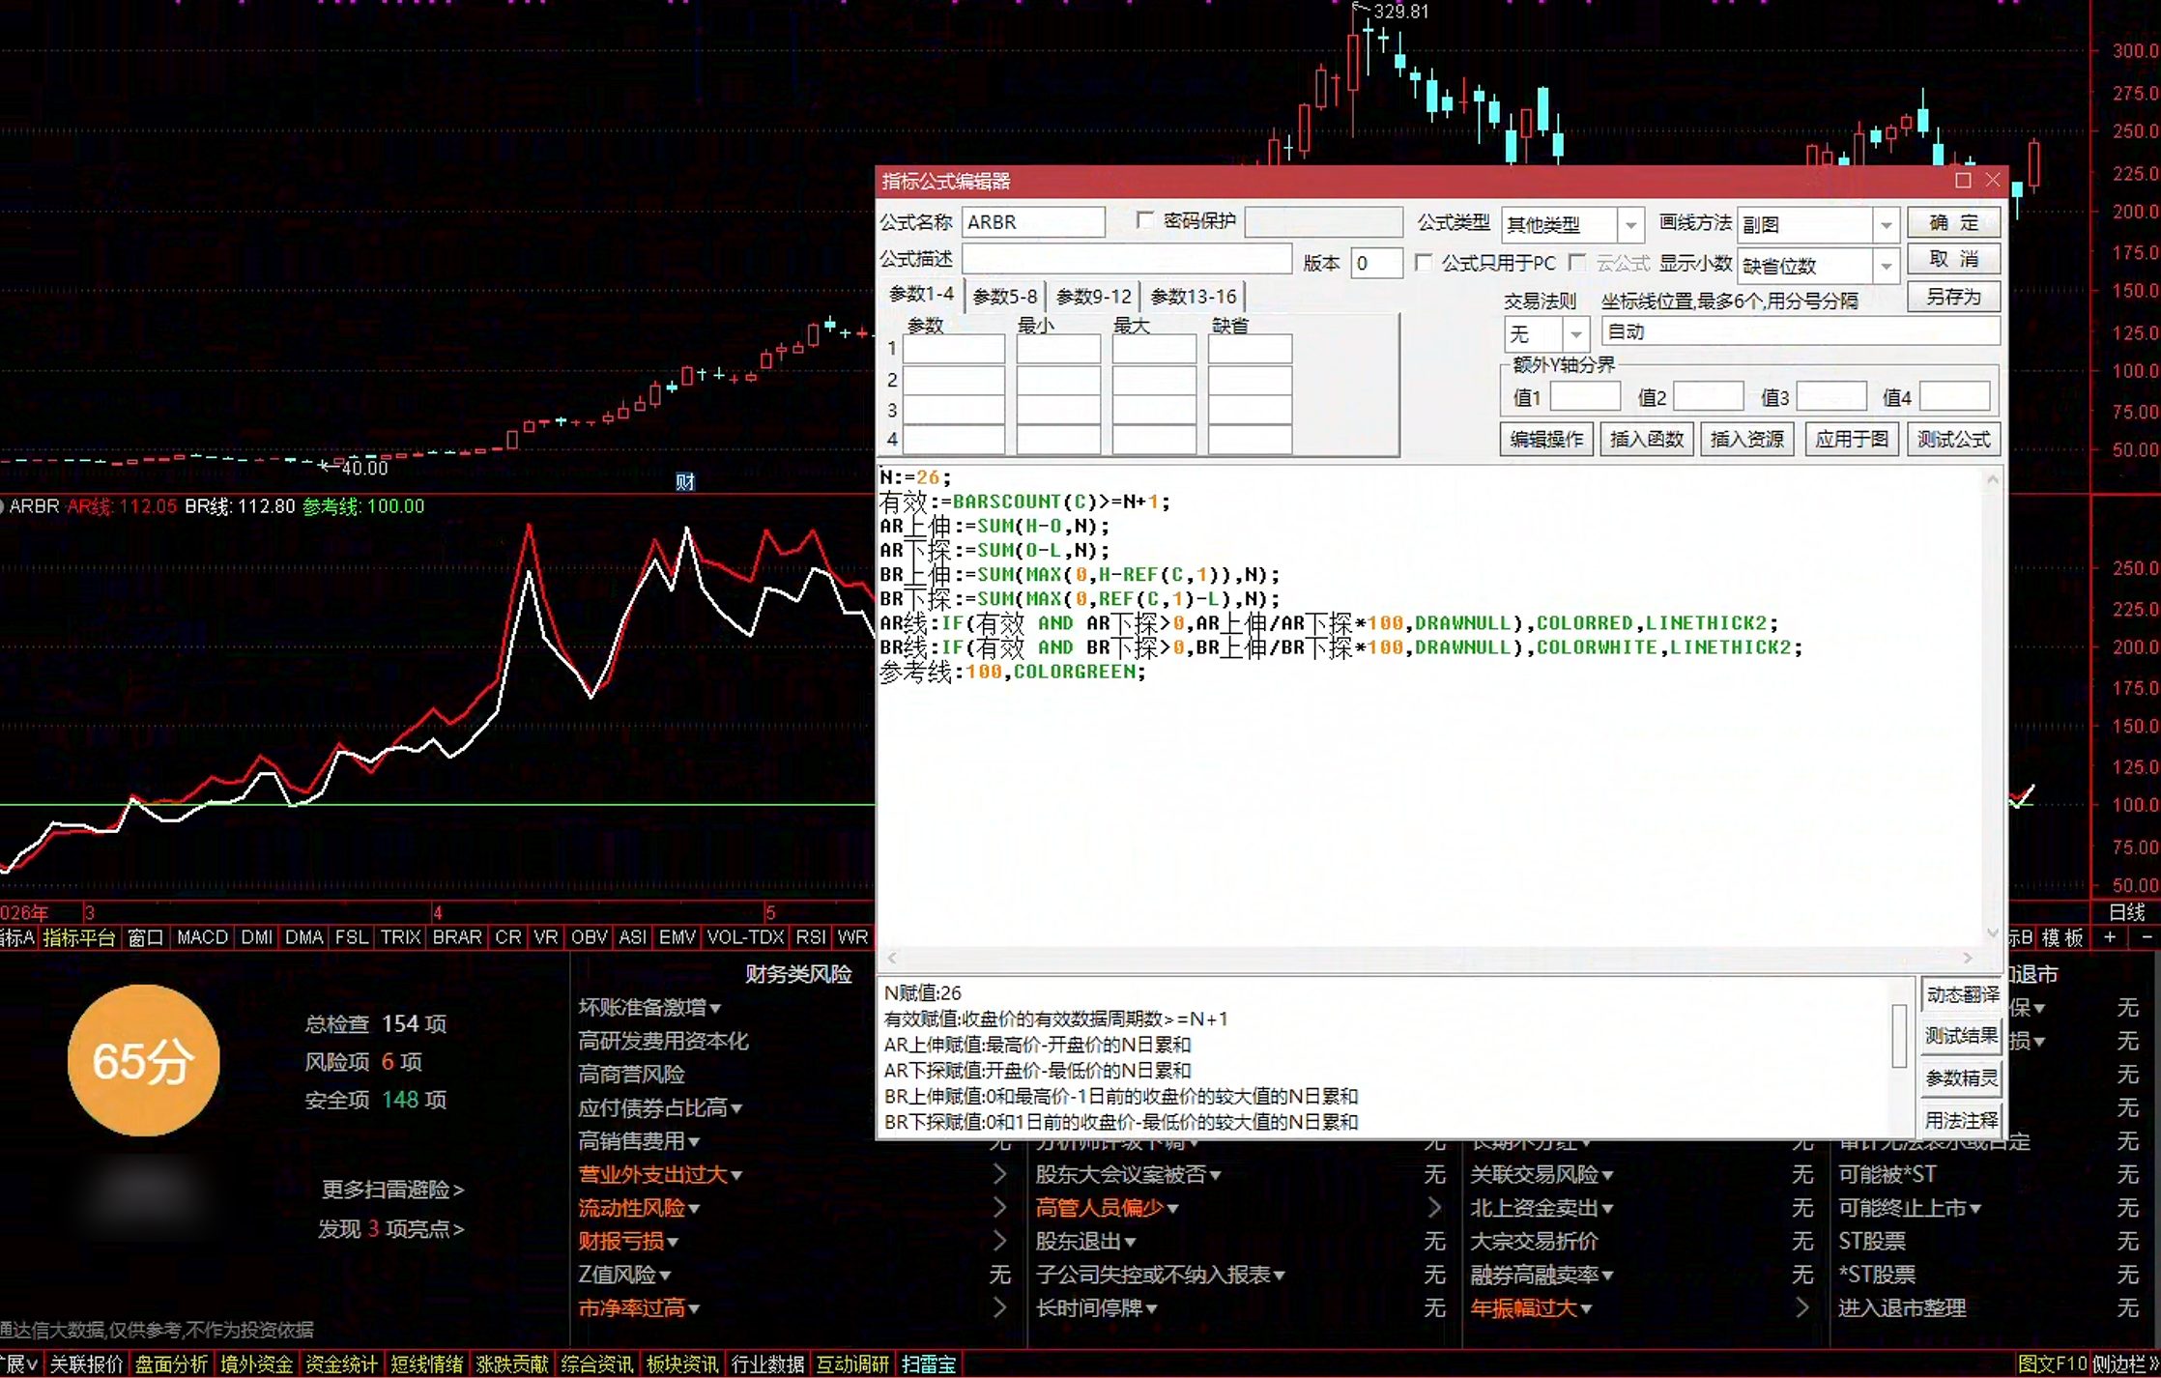This screenshot has width=2161, height=1378.
Task: Open the 高管人员偏少 detail chevron arrow
Action: [1435, 1208]
